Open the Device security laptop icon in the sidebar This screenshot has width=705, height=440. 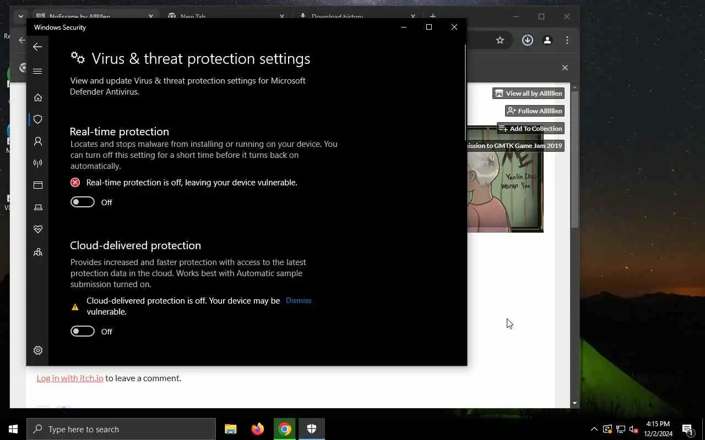pyautogui.click(x=38, y=207)
